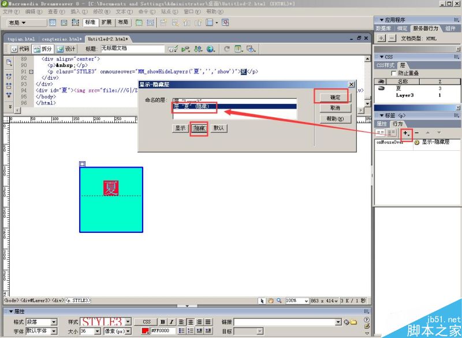Click the 标题 title input field

[x=133, y=49]
